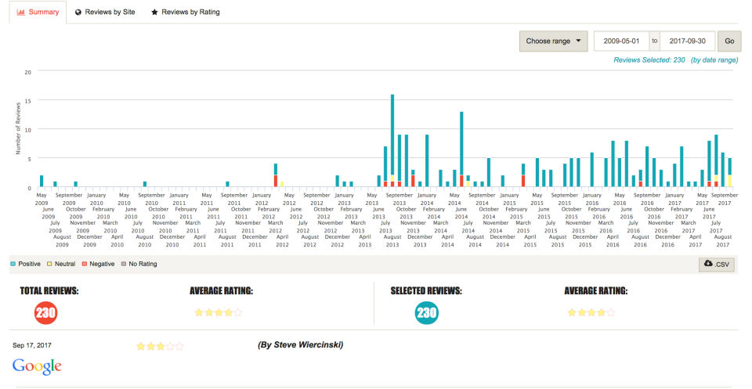
Task: Click the review's three-star rating
Action: [160, 346]
